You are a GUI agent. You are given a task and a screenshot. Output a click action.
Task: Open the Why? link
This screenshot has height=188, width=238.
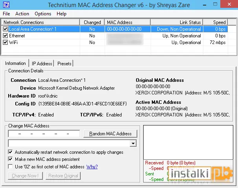[x=92, y=167]
